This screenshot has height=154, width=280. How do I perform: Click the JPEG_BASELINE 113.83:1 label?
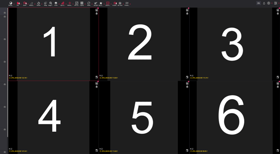(x=109, y=78)
